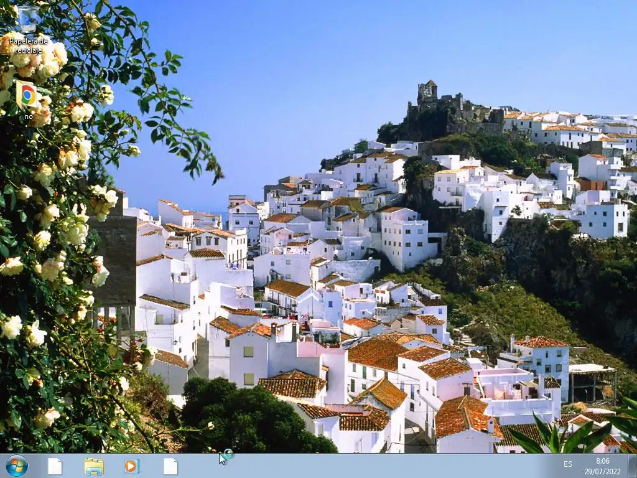
Task: Select the Chrome folder named "no"
Action: click(27, 100)
